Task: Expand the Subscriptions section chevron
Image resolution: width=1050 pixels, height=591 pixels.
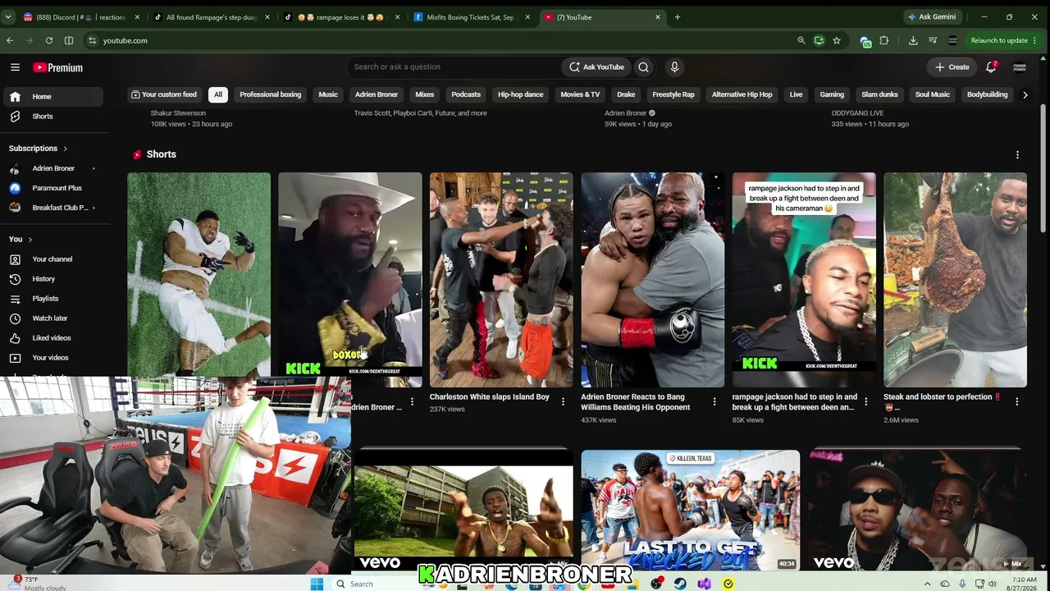Action: 65,149
